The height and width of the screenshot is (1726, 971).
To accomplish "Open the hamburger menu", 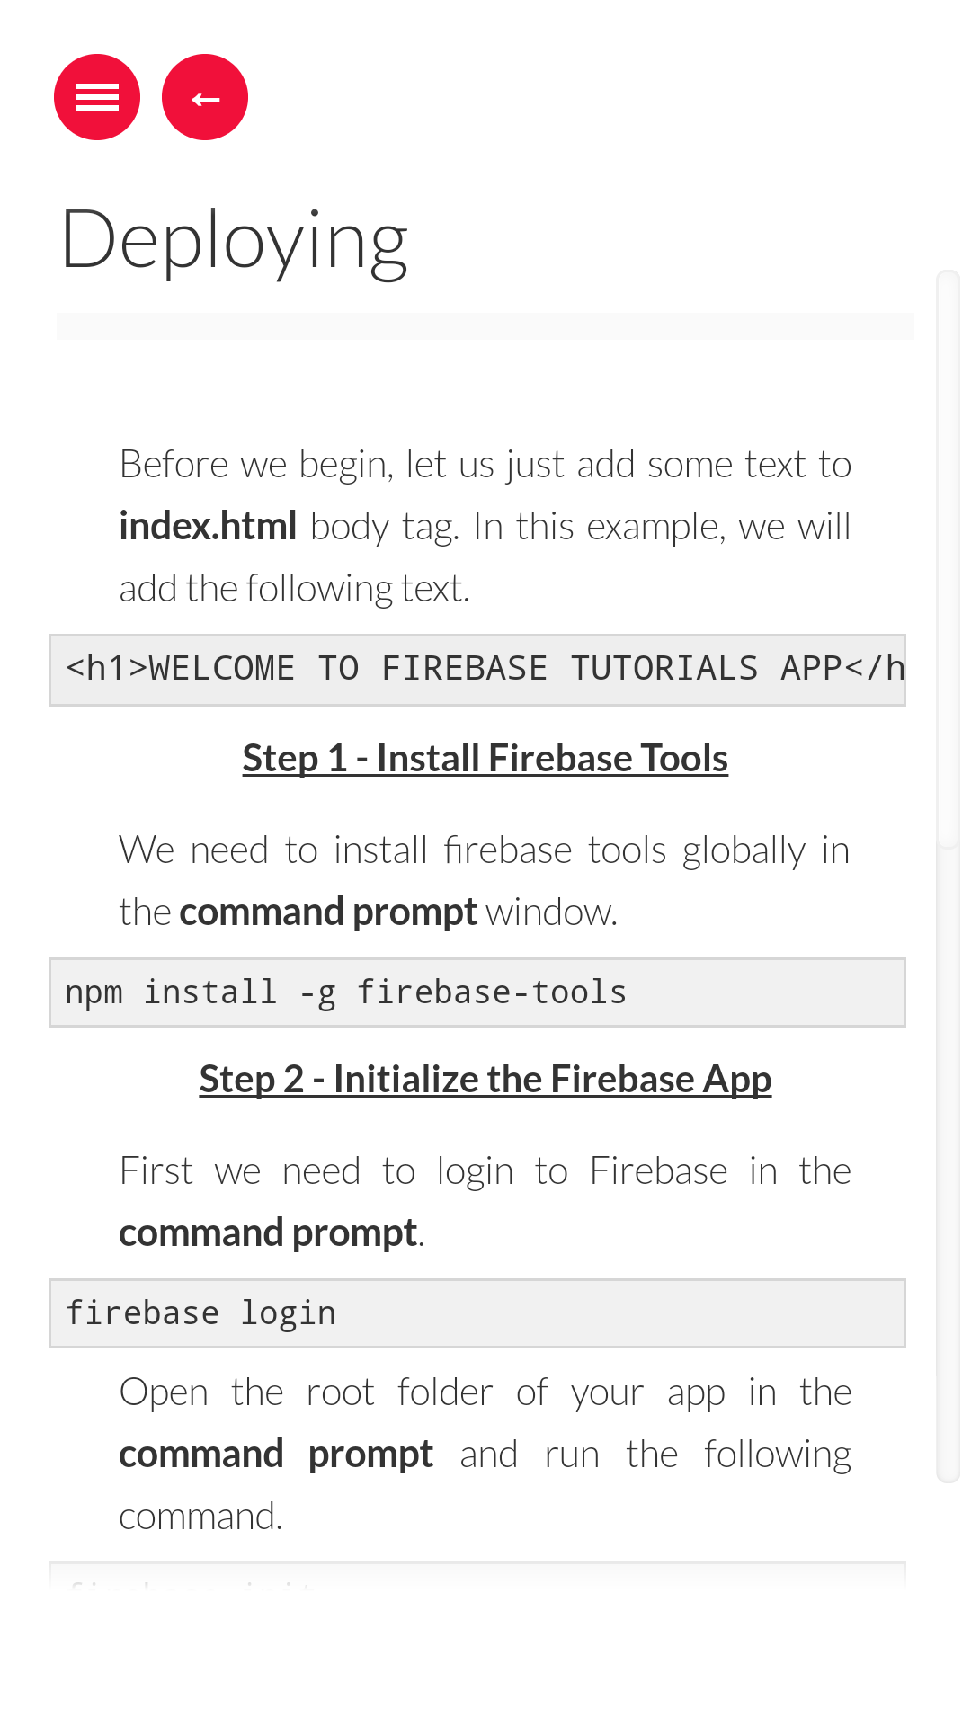I will [x=97, y=97].
